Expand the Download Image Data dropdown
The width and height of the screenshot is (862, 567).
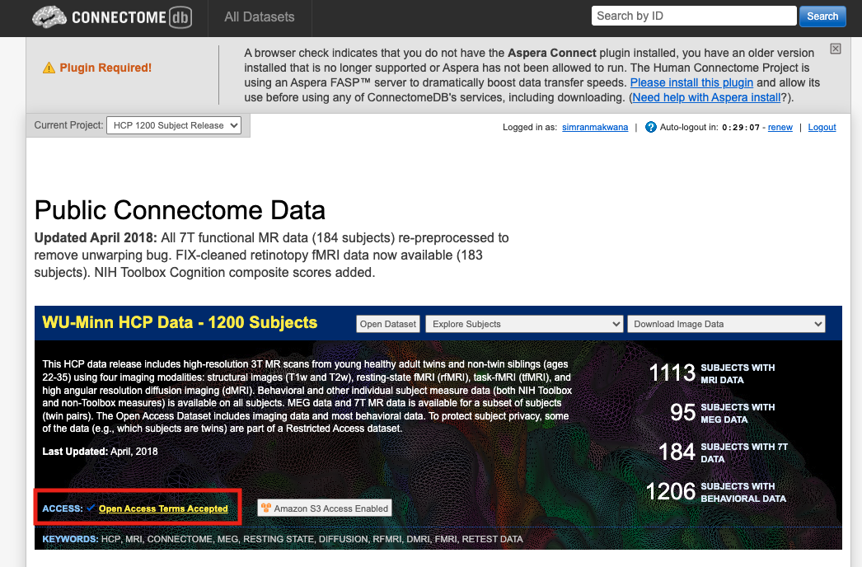pos(726,324)
